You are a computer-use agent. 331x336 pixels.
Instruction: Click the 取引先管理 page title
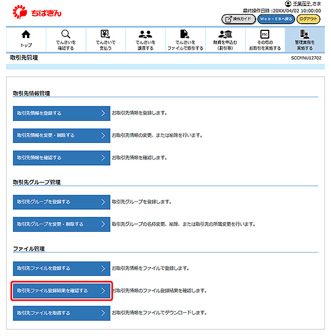pos(24,57)
